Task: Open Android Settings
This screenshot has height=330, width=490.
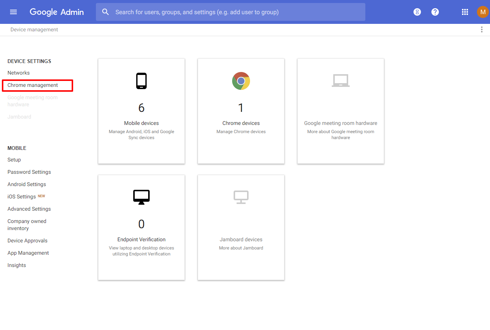Action: (27, 184)
